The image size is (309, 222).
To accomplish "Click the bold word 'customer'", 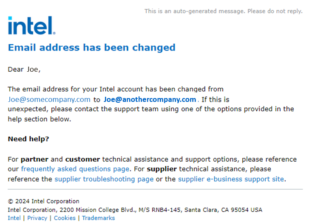I will (x=82, y=160).
